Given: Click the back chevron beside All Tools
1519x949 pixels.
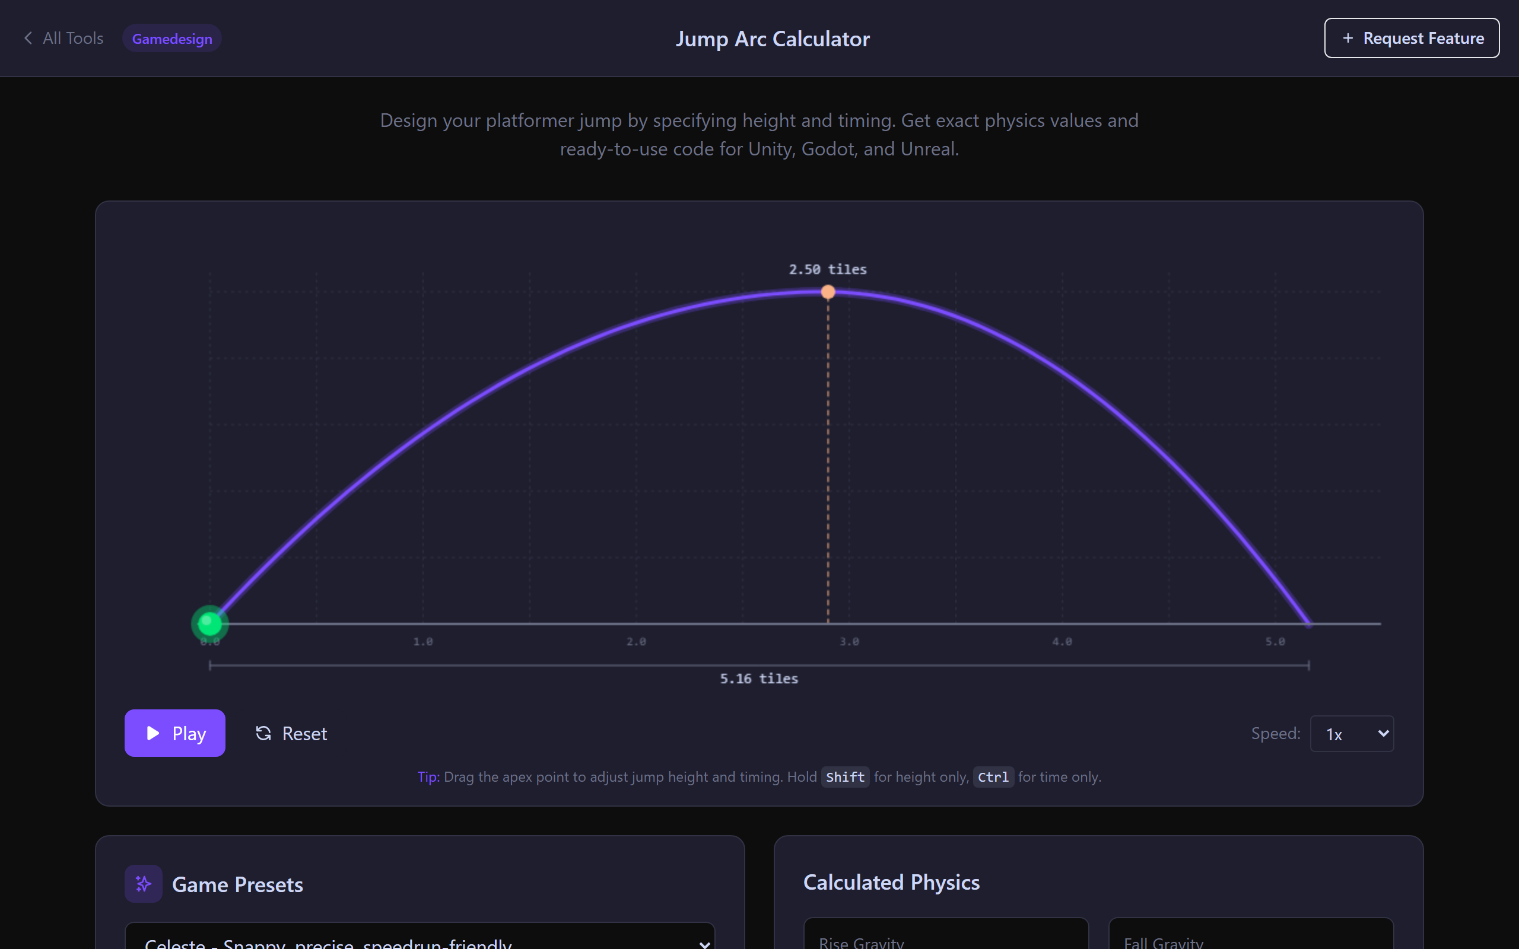Looking at the screenshot, I should (28, 37).
